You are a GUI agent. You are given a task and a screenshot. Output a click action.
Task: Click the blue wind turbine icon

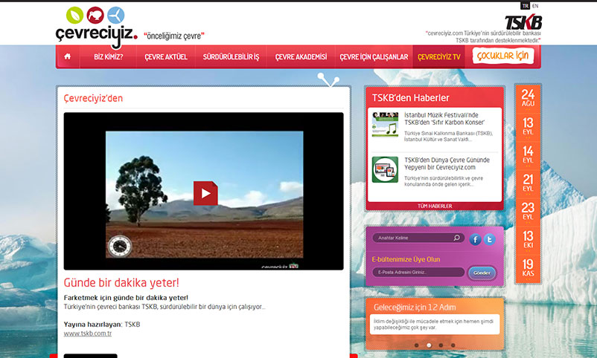115,15
